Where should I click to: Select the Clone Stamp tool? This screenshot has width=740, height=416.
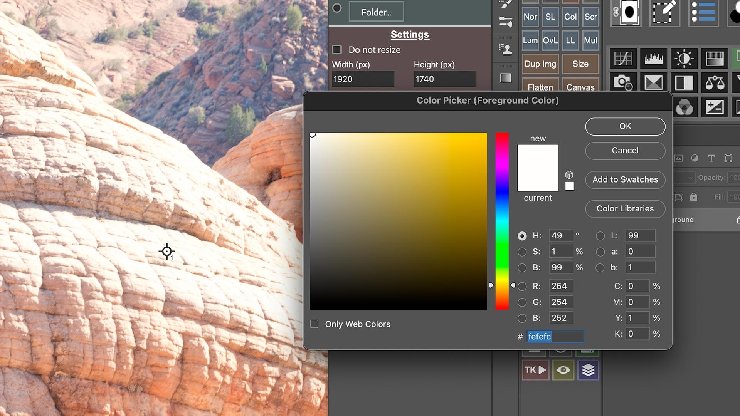click(x=505, y=49)
